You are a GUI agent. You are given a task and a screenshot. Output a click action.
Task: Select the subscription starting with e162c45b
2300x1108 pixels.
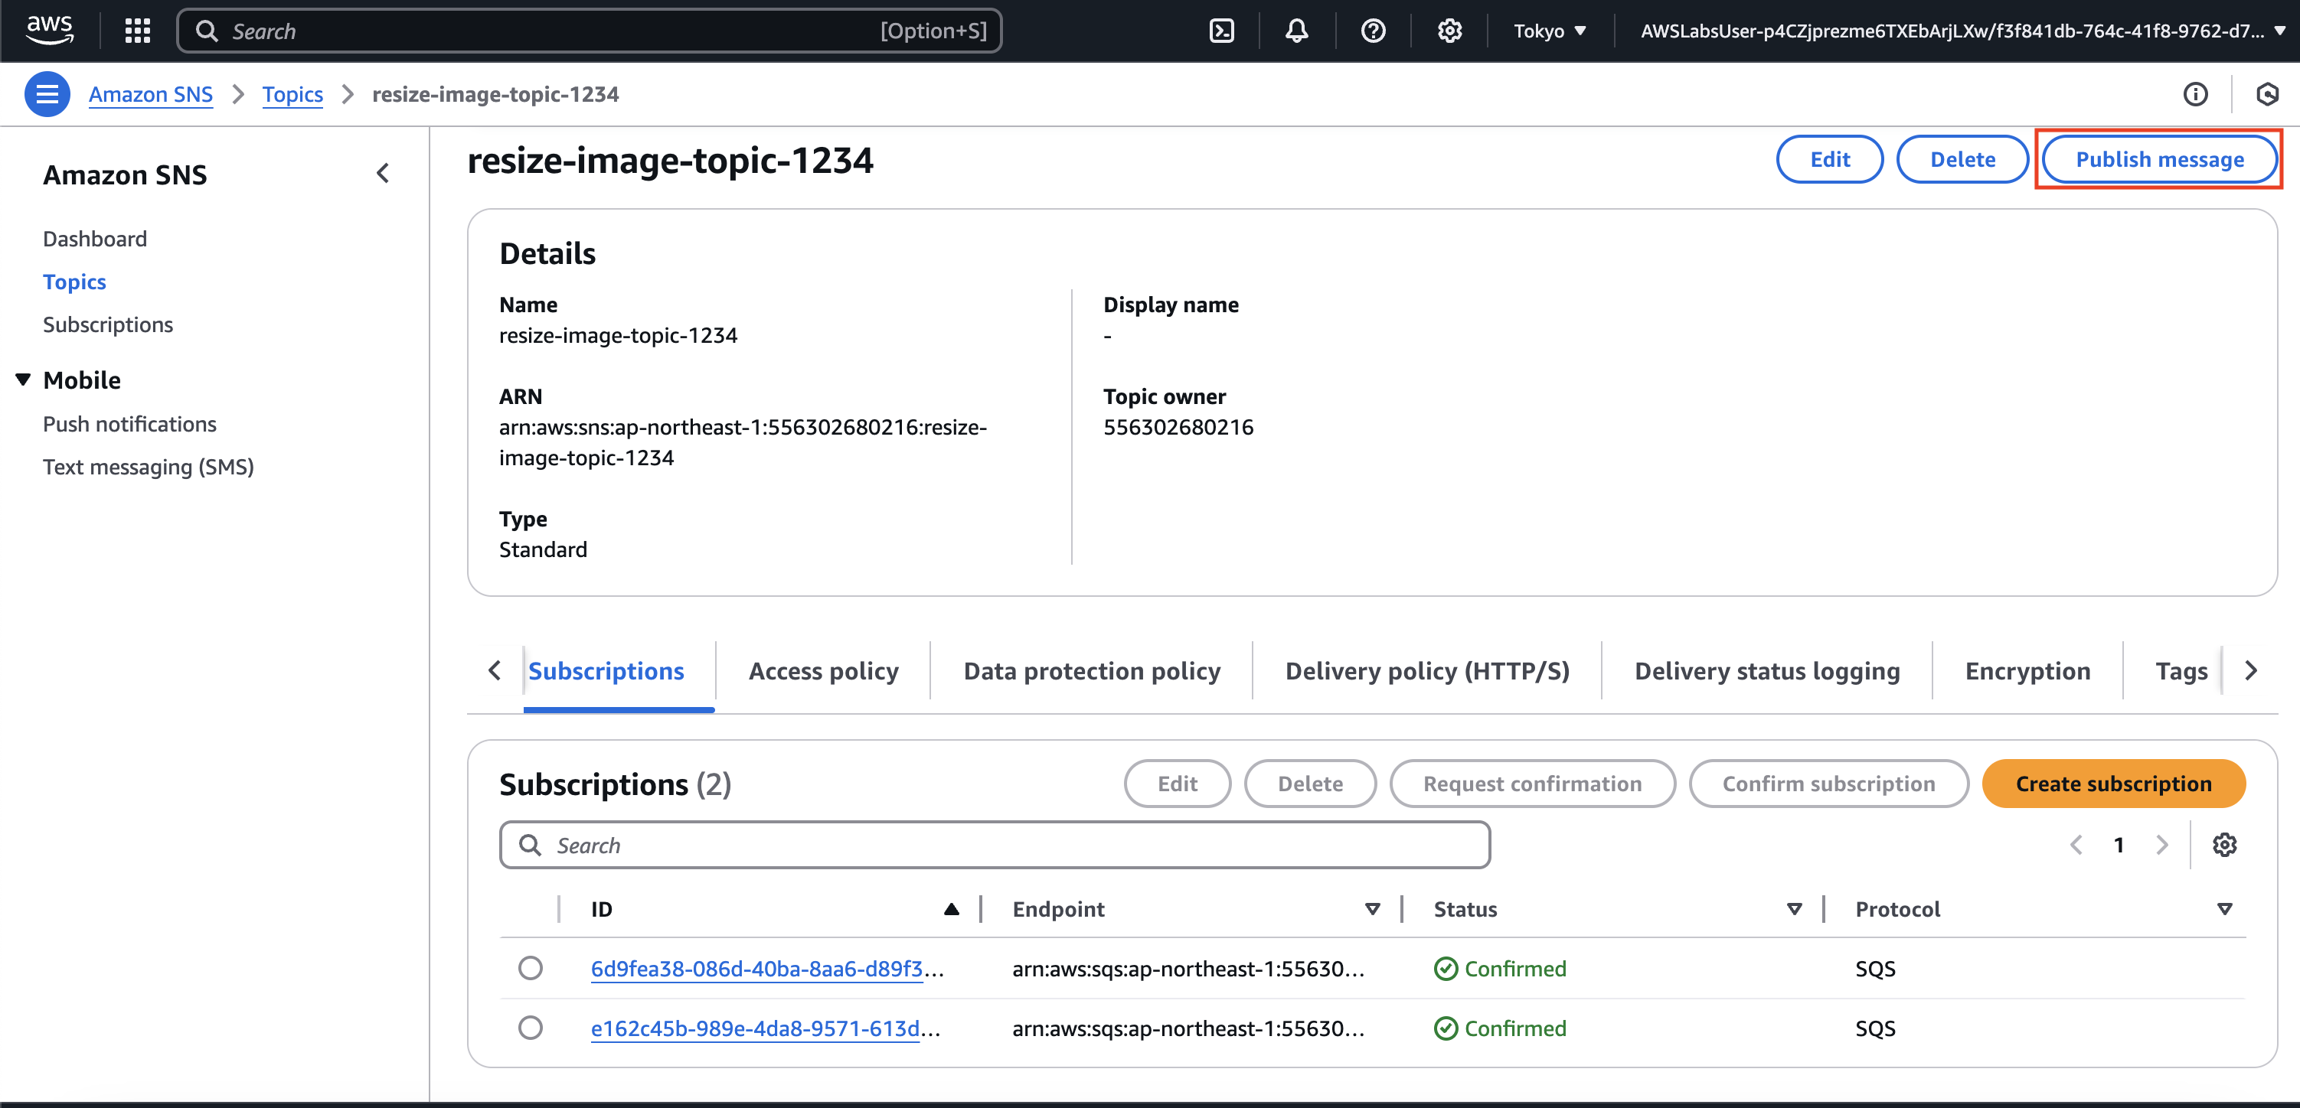(x=531, y=1028)
